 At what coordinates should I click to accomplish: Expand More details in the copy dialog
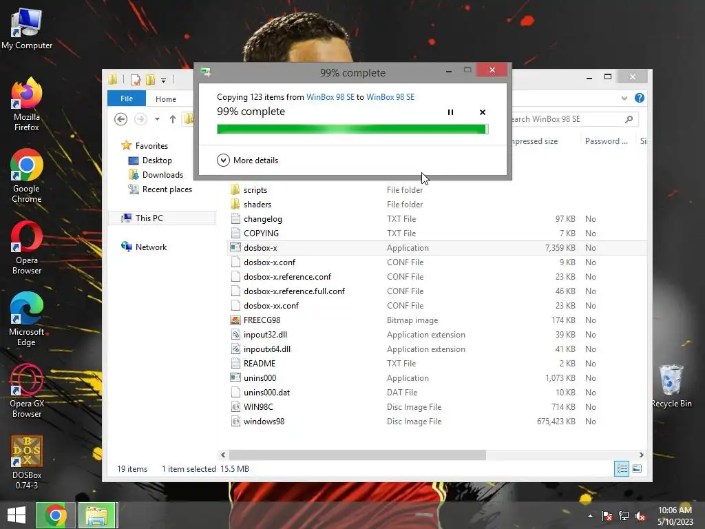pos(247,160)
